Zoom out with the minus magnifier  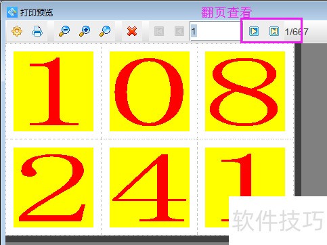coord(64,31)
